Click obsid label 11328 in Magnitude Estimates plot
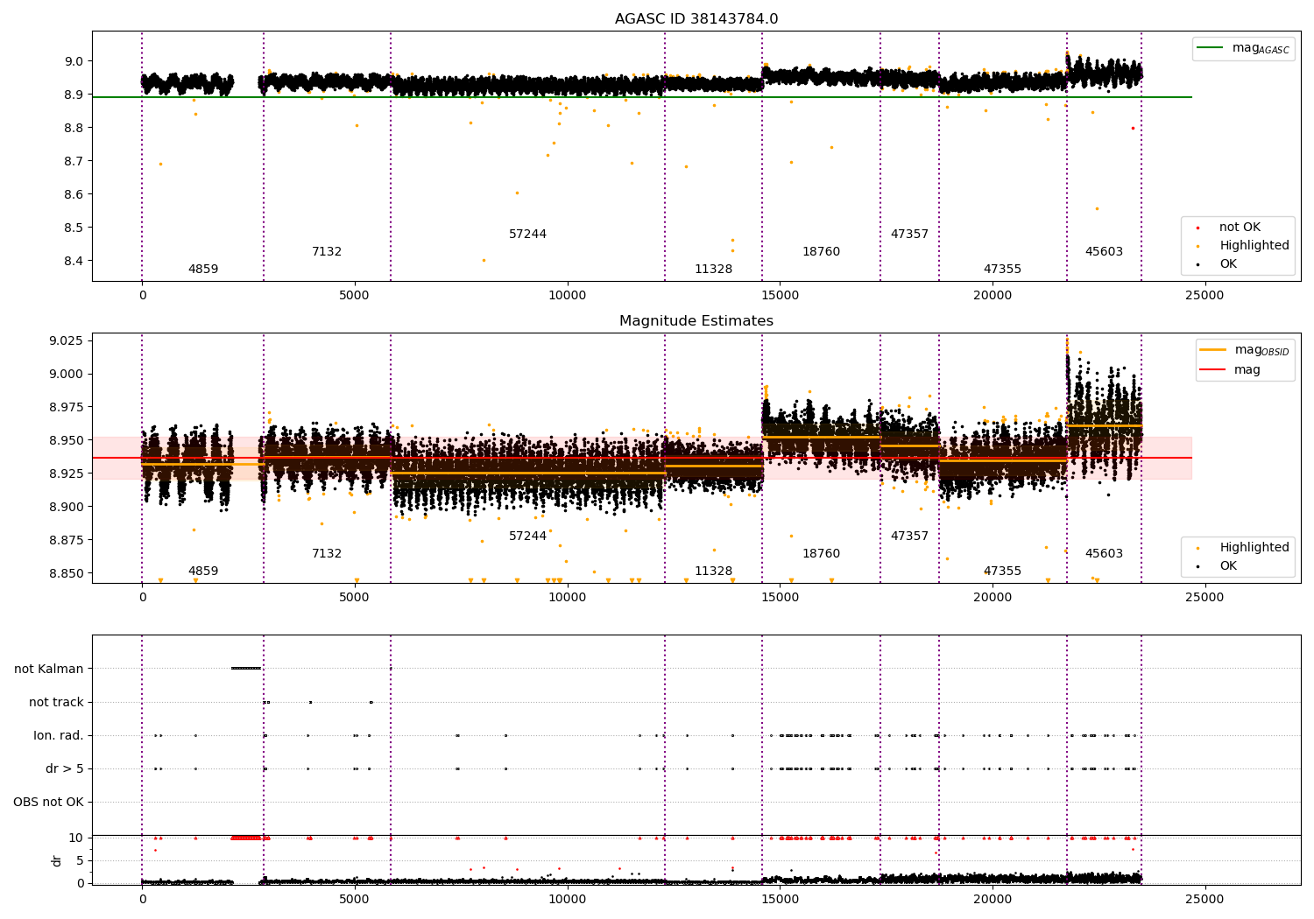The image size is (1314, 919). (x=714, y=572)
